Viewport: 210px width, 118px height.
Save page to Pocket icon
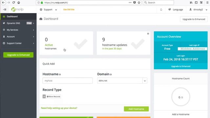click(x=135, y=3)
